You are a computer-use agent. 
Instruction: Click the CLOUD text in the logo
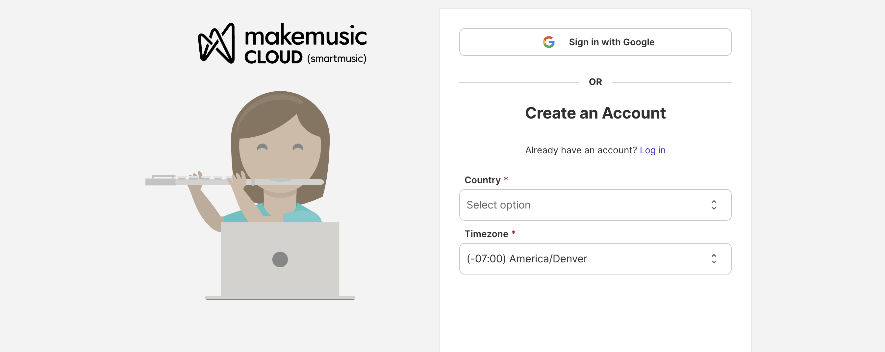[x=273, y=57]
